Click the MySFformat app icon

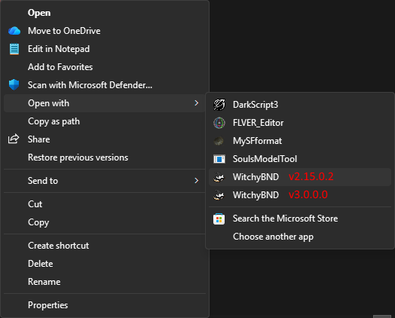click(219, 141)
